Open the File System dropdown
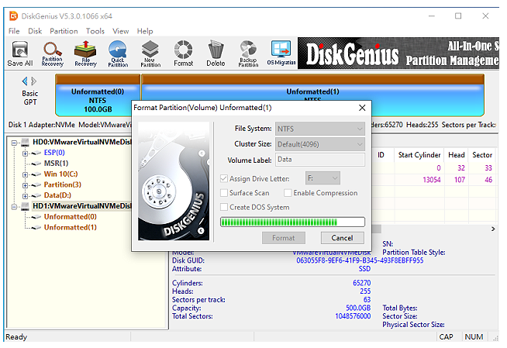Viewport: 507px width, 348px height. [320, 129]
